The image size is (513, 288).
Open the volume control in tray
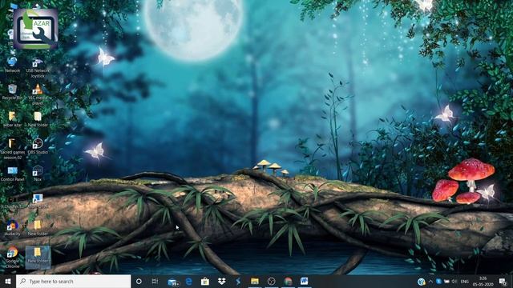[x=454, y=282]
